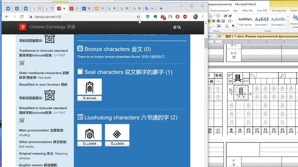Click Traditional Unicode U+7A97 link
Screen dimensions: 298x167
(59, 55)
